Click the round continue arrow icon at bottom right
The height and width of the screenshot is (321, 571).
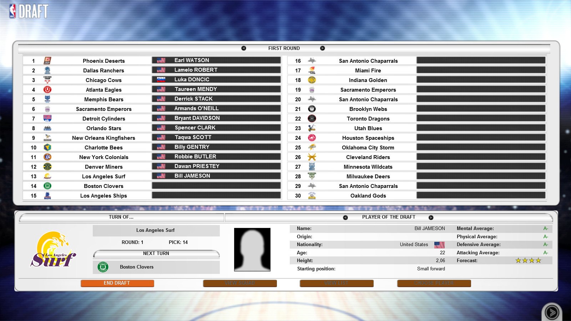point(552,312)
